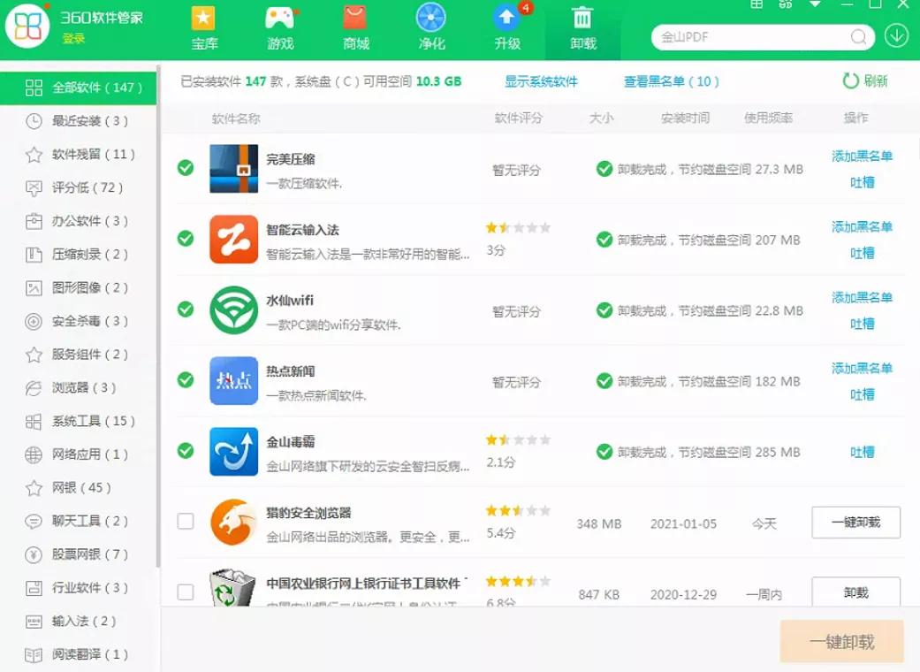This screenshot has width=920, height=672.
Task: Select 系统工具 (15) category
Action: [x=93, y=421]
